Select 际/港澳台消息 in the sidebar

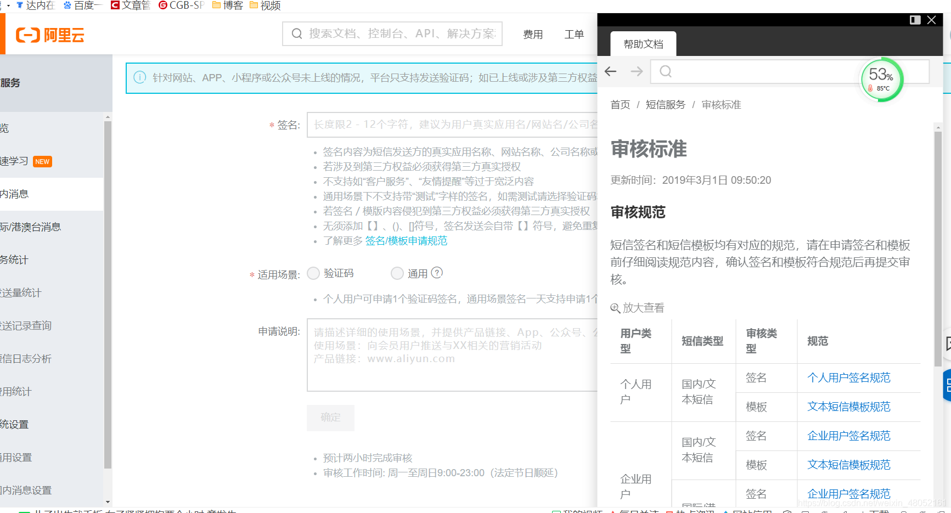52,227
